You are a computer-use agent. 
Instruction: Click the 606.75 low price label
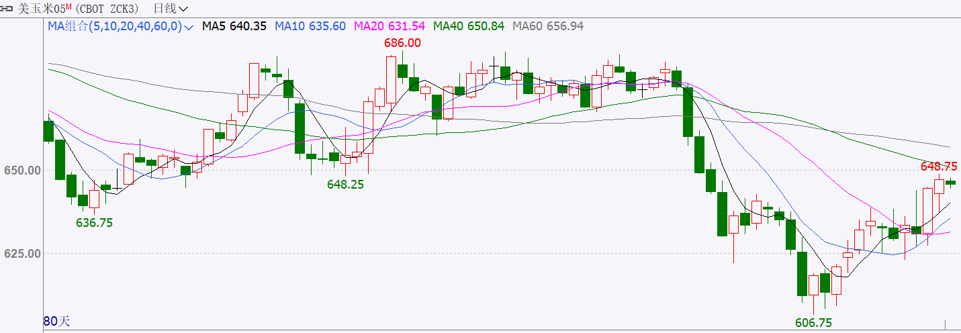(x=813, y=323)
